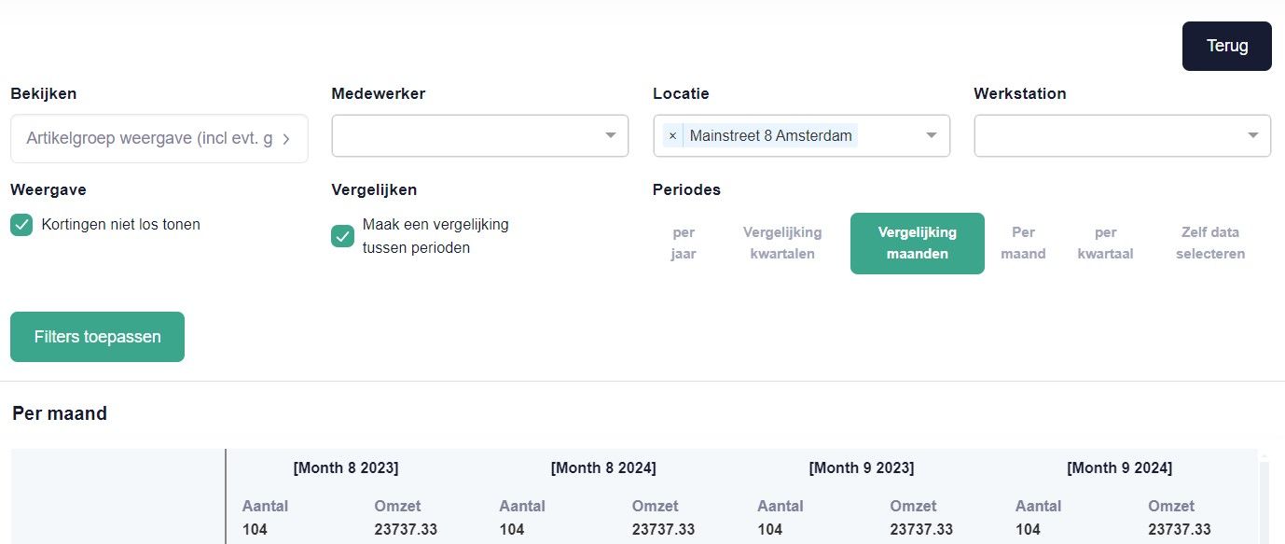Select the 'Per maand' period
The width and height of the screenshot is (1285, 544).
pos(1023,243)
